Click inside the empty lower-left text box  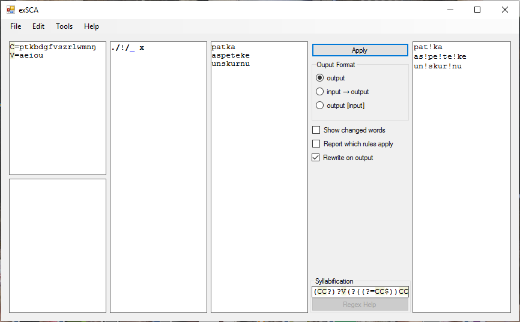[x=58, y=246]
